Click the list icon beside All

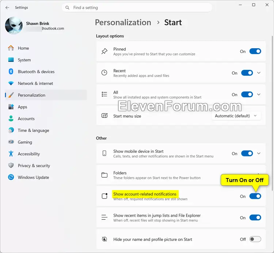(x=104, y=94)
